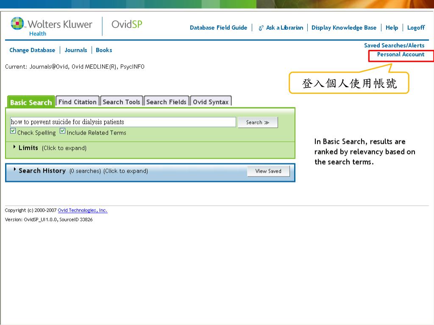
Task: Expand the Search History panel
Action: [81, 171]
